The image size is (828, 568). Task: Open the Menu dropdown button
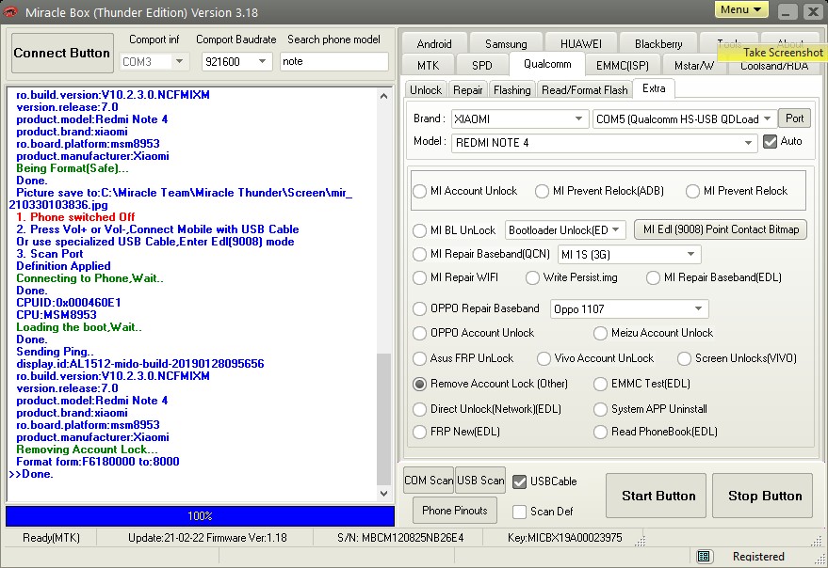click(x=741, y=9)
